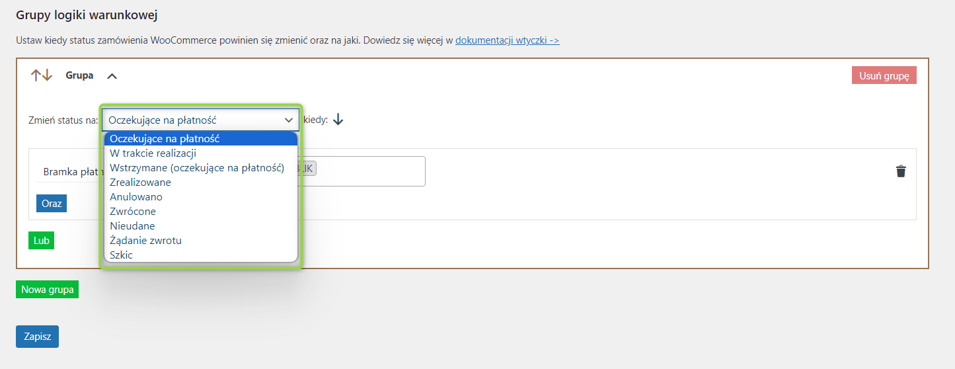Screen dimensions: 955x369
Task: Create a Nowa grupa
Action: point(48,290)
